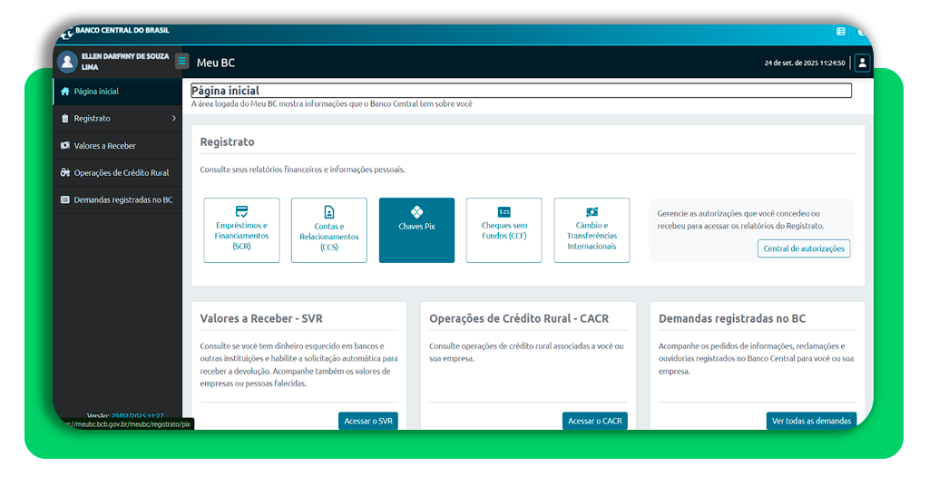
Task: Open Demandas registradas no BC sidebar item
Action: tap(117, 200)
